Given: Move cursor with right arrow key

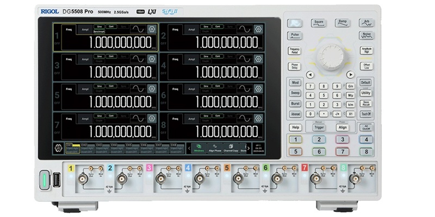Looking at the screenshot, I should pyautogui.click(x=351, y=74).
